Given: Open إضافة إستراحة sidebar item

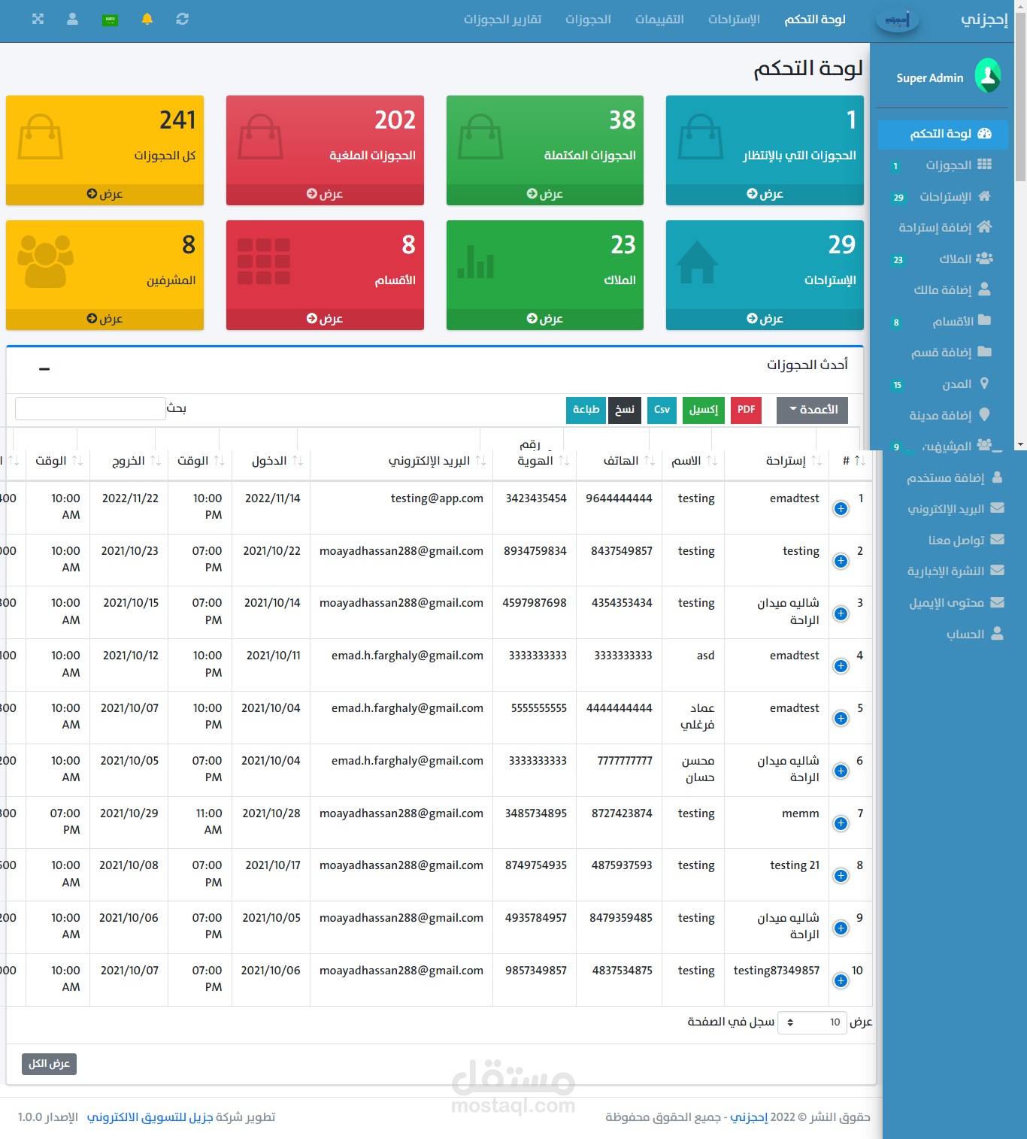Looking at the screenshot, I should 943,228.
